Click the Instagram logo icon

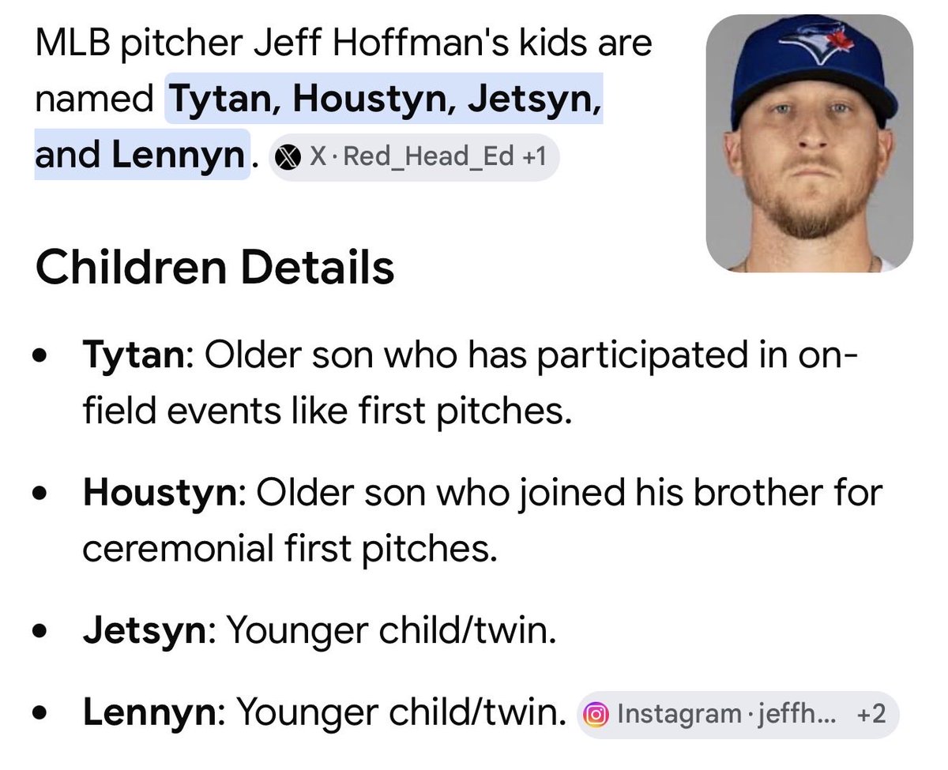596,715
